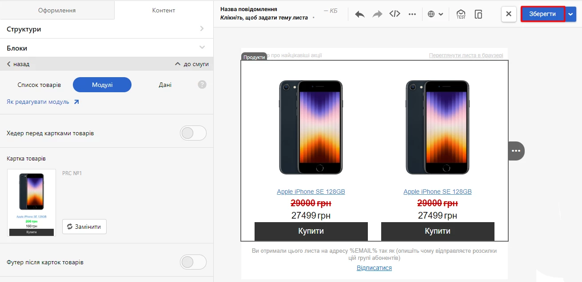
Task: Expand the Структури section
Action: 107,29
